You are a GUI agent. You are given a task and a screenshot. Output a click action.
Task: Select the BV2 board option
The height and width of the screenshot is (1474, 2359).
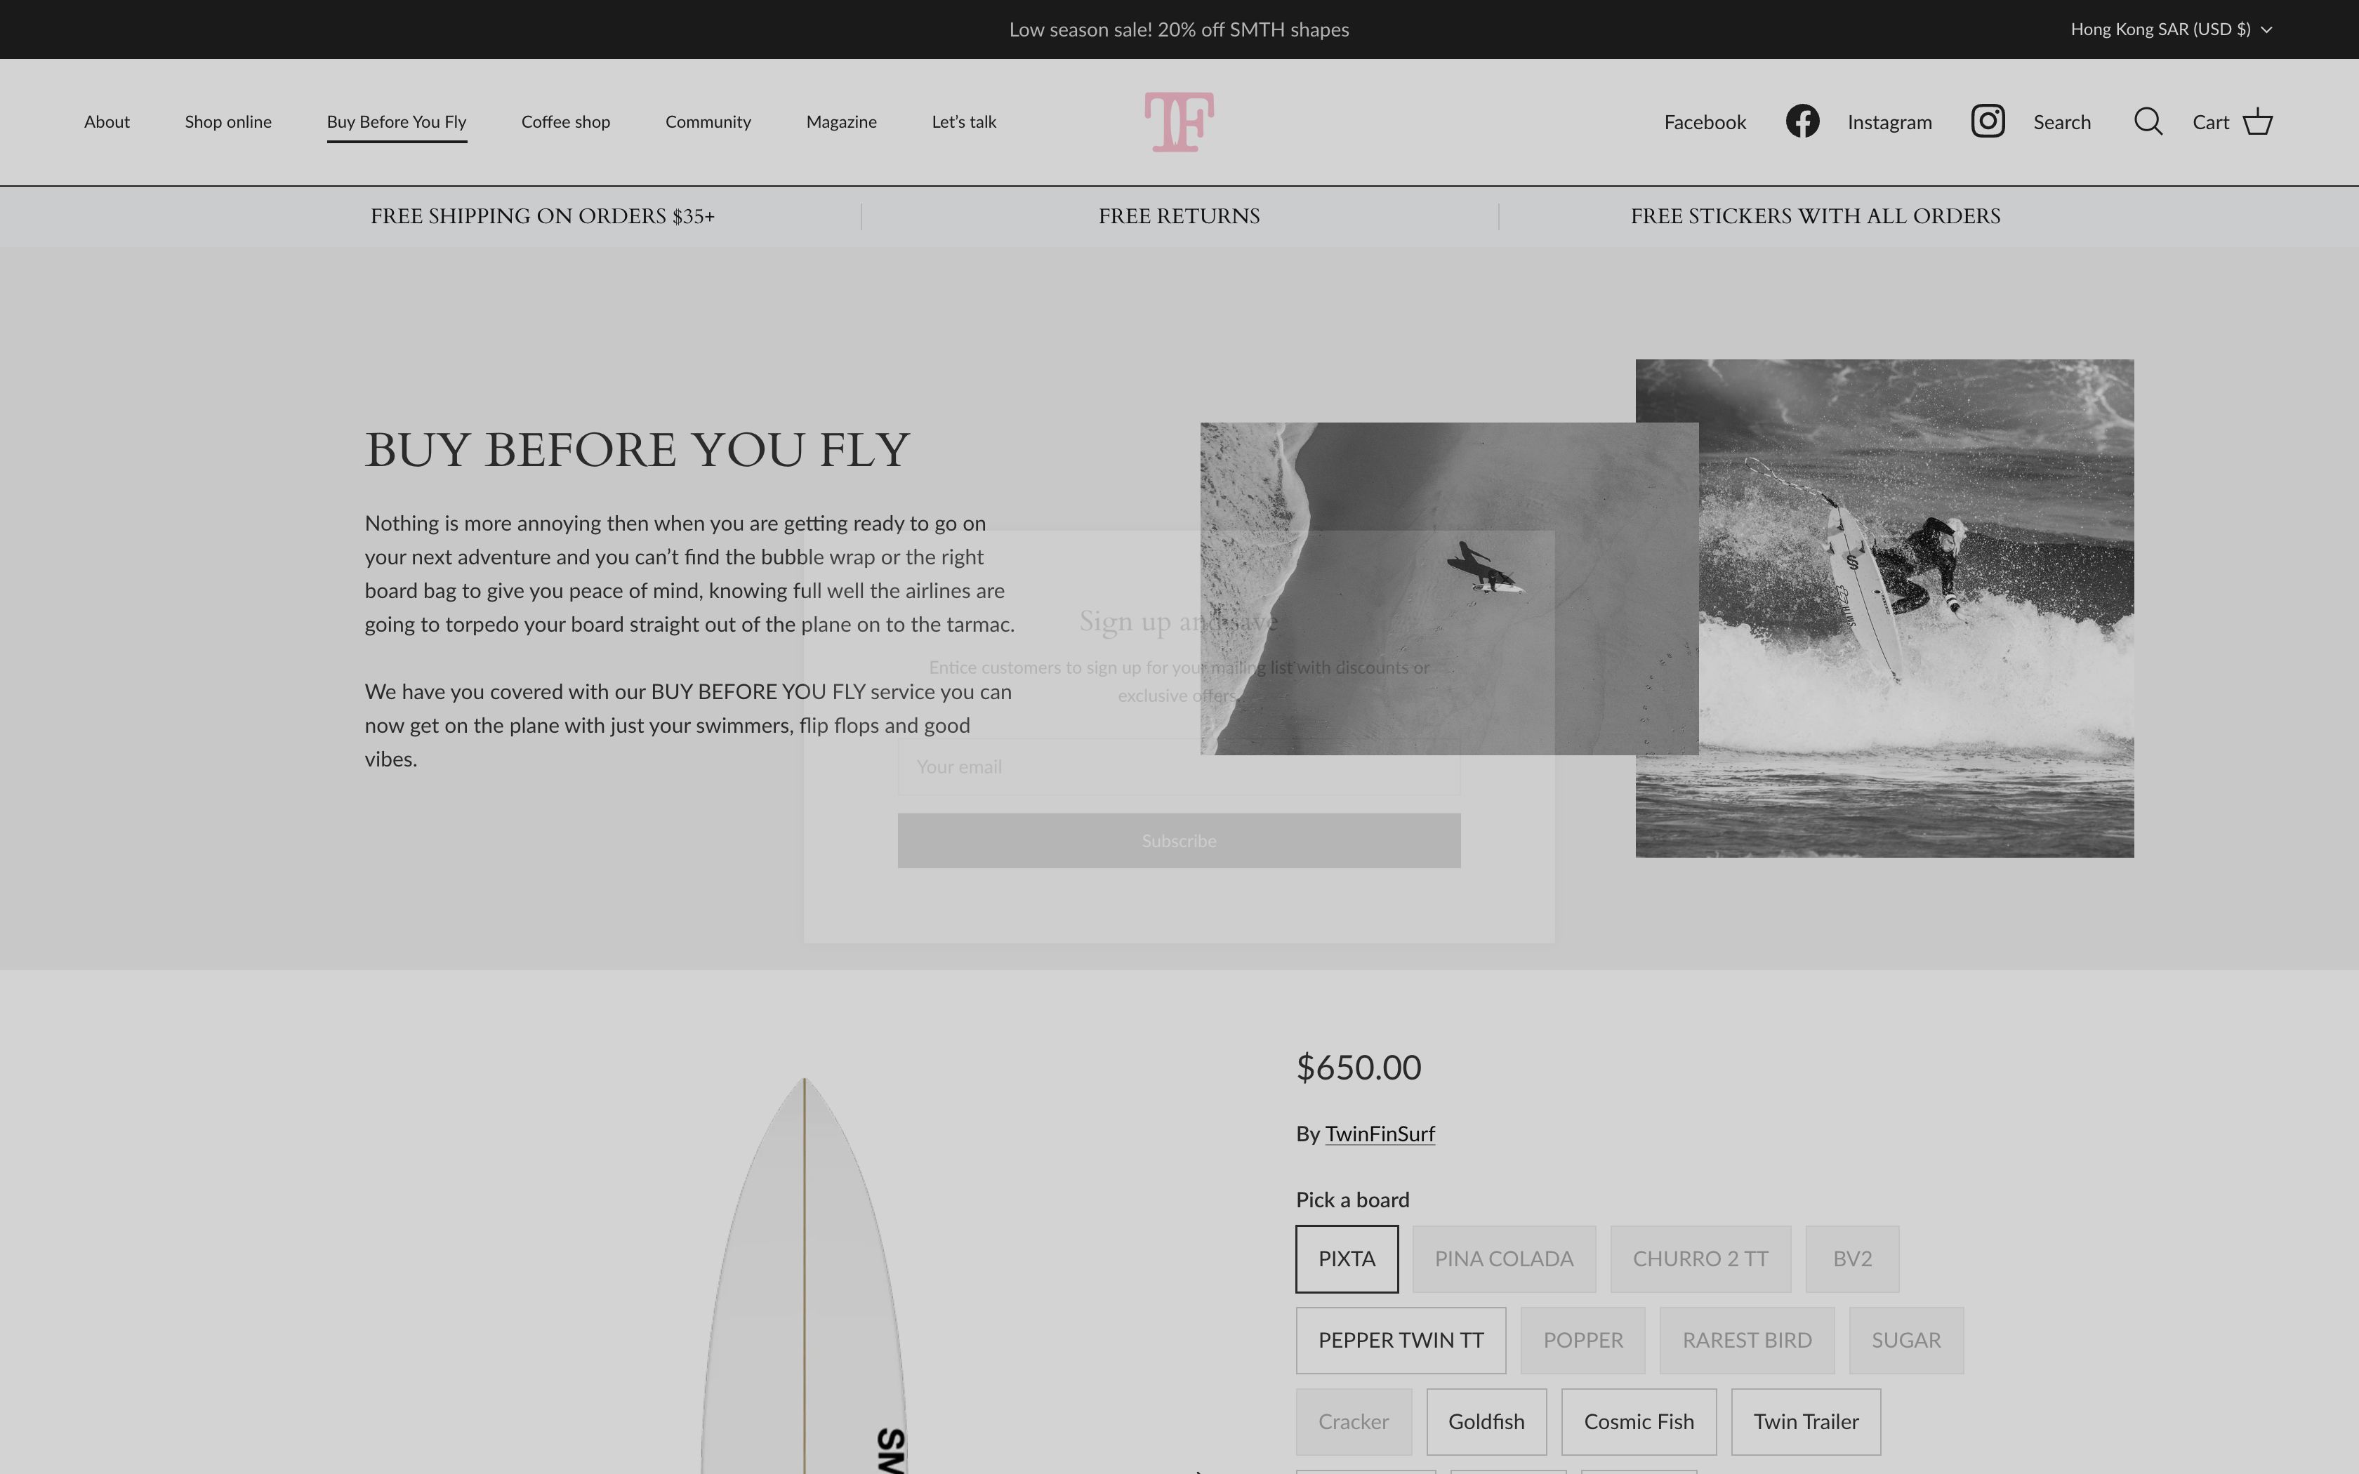[x=1851, y=1258]
